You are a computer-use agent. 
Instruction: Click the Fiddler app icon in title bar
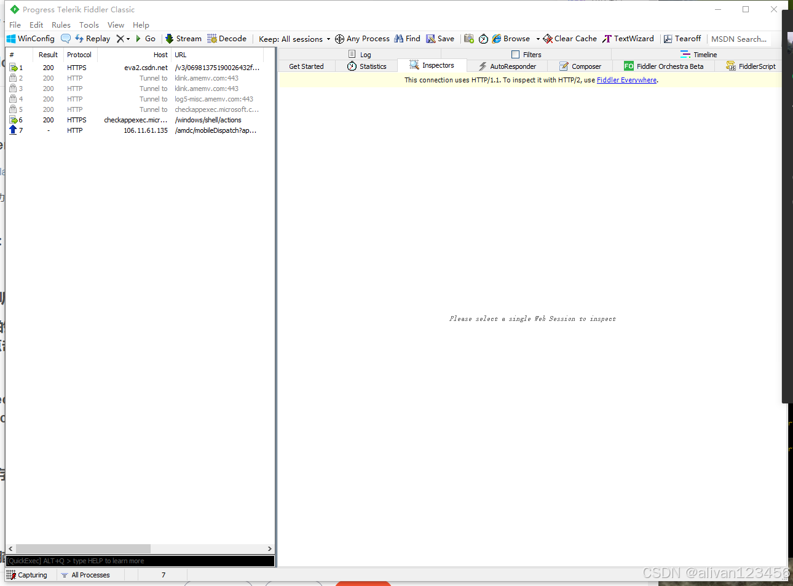pos(15,9)
